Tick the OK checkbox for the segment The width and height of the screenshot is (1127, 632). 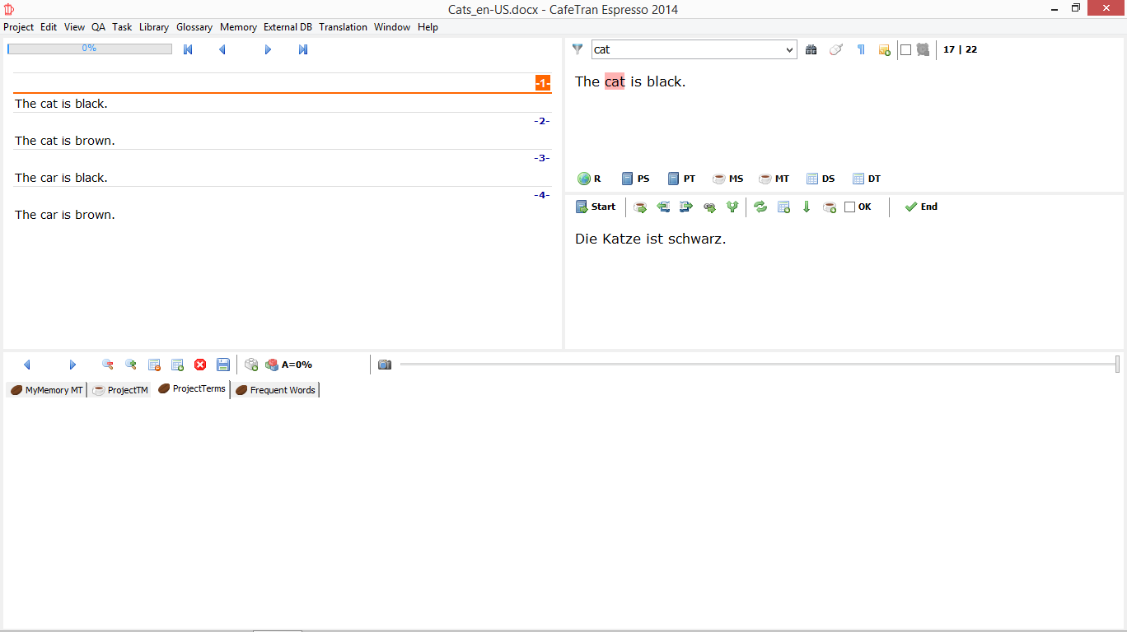(850, 207)
